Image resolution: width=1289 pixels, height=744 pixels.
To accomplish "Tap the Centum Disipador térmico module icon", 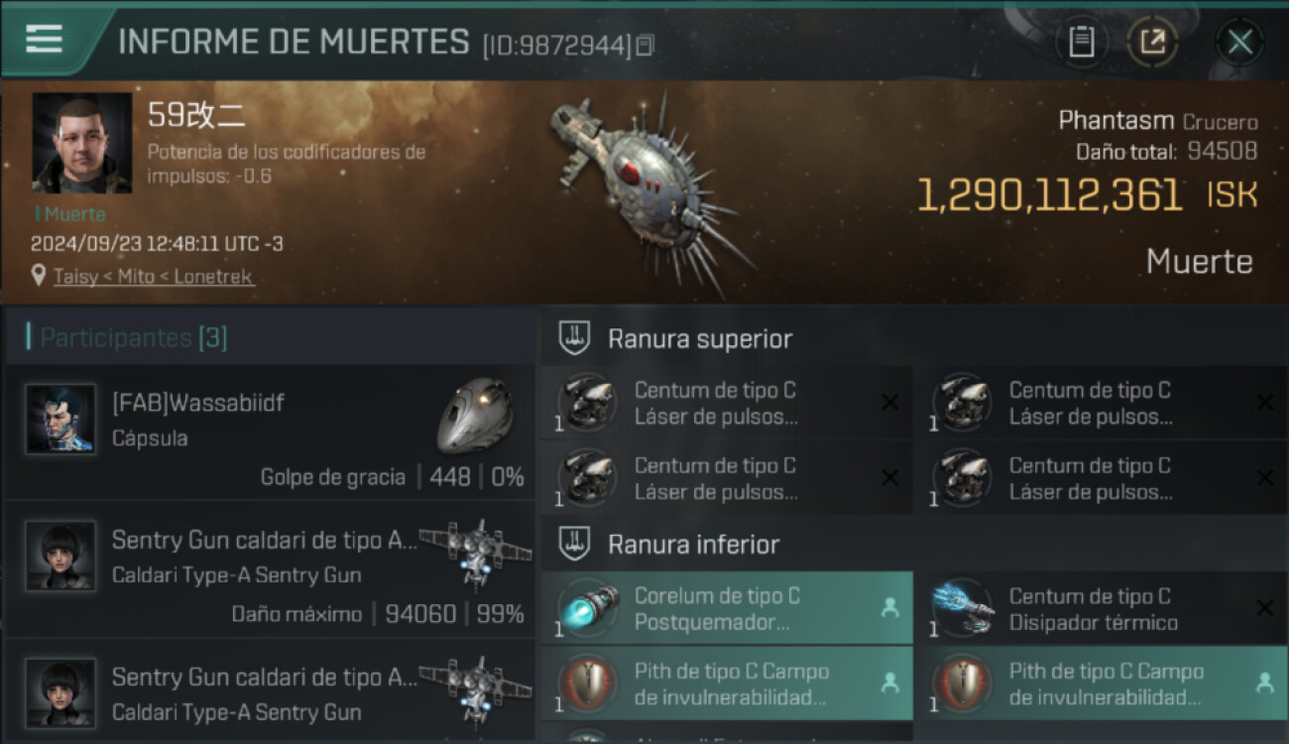I will click(964, 607).
